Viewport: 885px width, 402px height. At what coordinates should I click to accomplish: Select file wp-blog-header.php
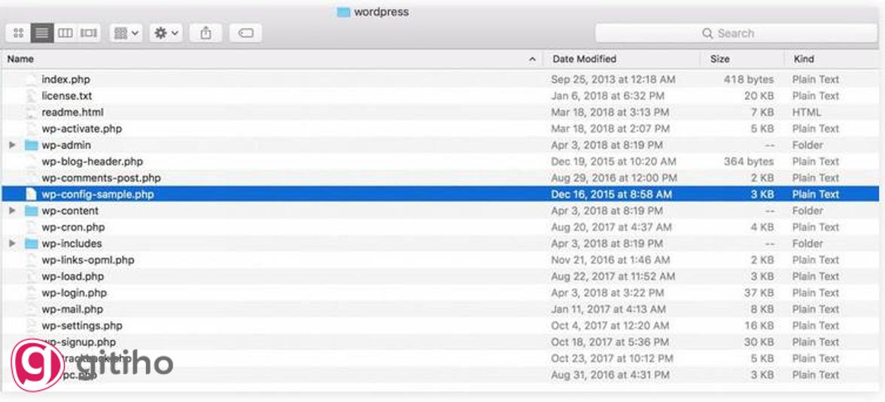[92, 162]
